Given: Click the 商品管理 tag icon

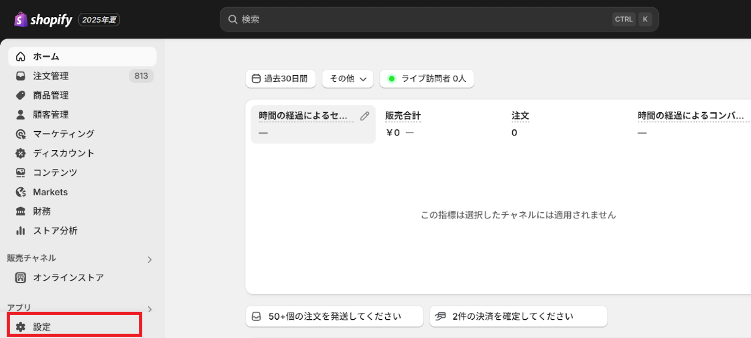Looking at the screenshot, I should (x=21, y=95).
